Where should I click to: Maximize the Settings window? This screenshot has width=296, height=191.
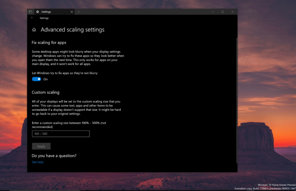pyautogui.click(x=223, y=12)
